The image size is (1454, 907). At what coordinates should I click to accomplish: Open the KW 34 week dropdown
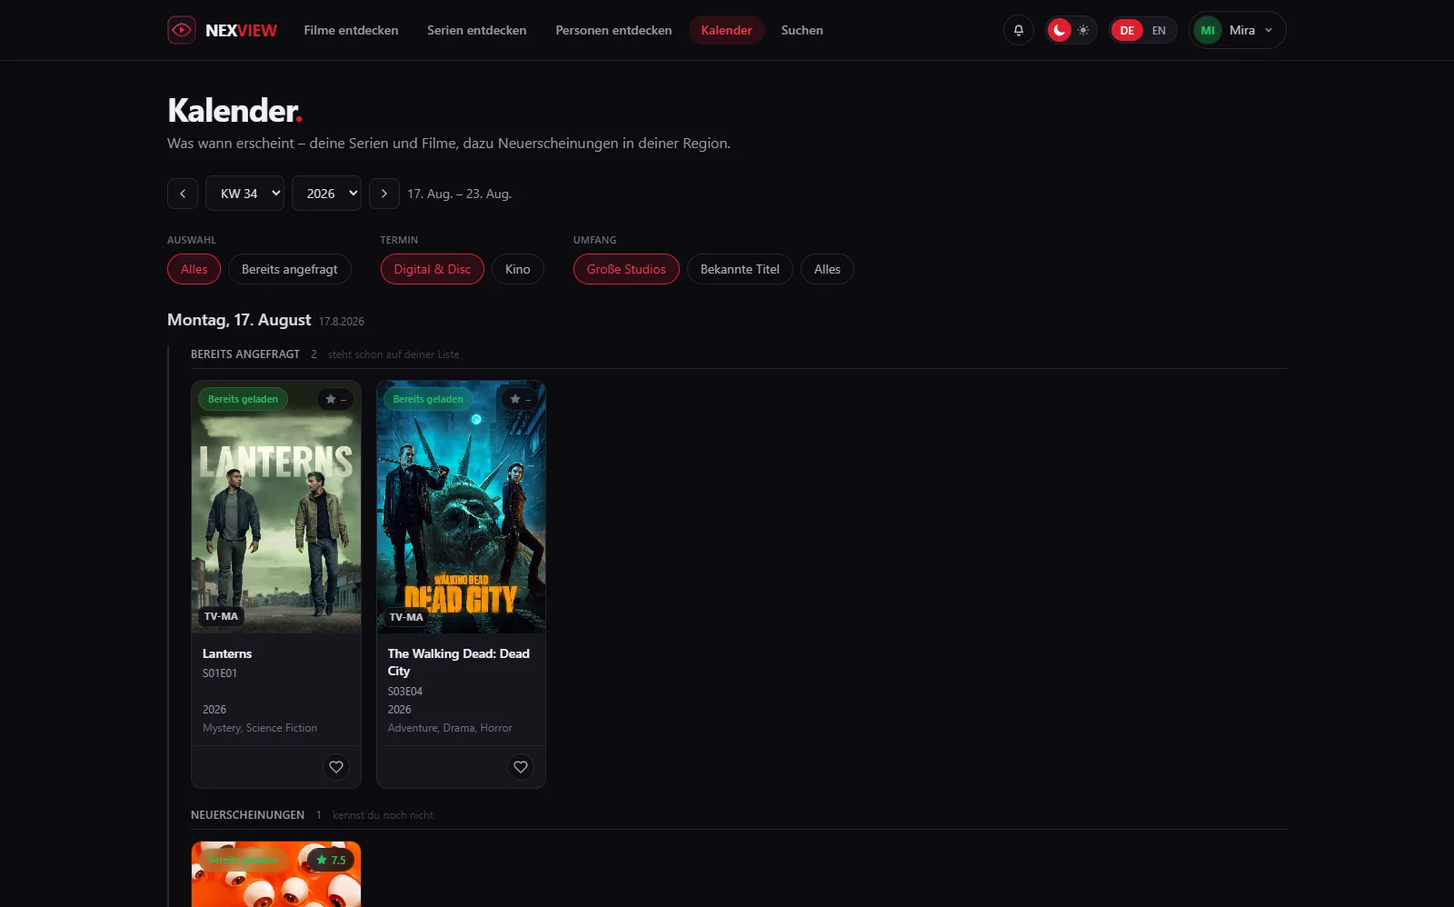coord(244,194)
